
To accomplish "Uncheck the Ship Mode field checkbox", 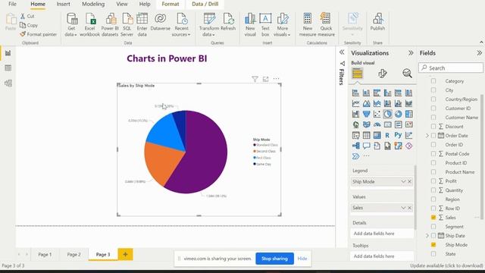I will tap(433, 244).
